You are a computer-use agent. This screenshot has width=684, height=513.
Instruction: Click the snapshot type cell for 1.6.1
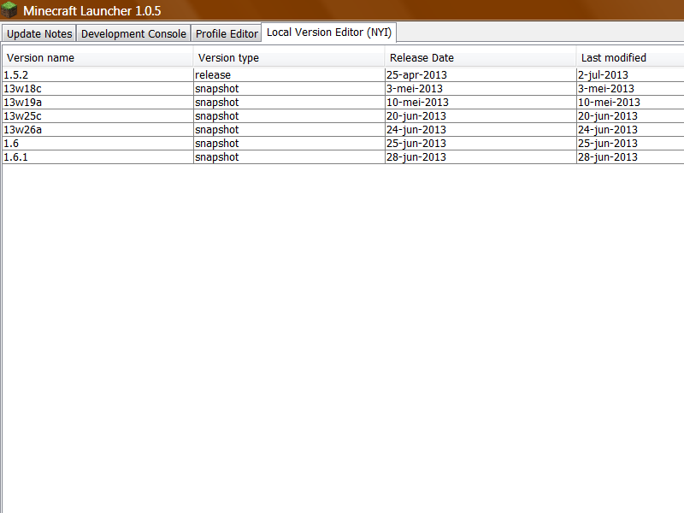click(289, 157)
